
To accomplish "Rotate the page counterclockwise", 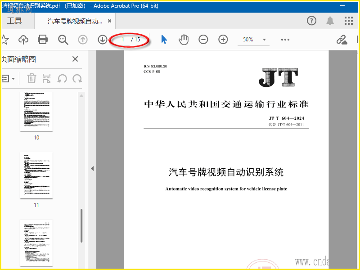I will coord(62,79).
